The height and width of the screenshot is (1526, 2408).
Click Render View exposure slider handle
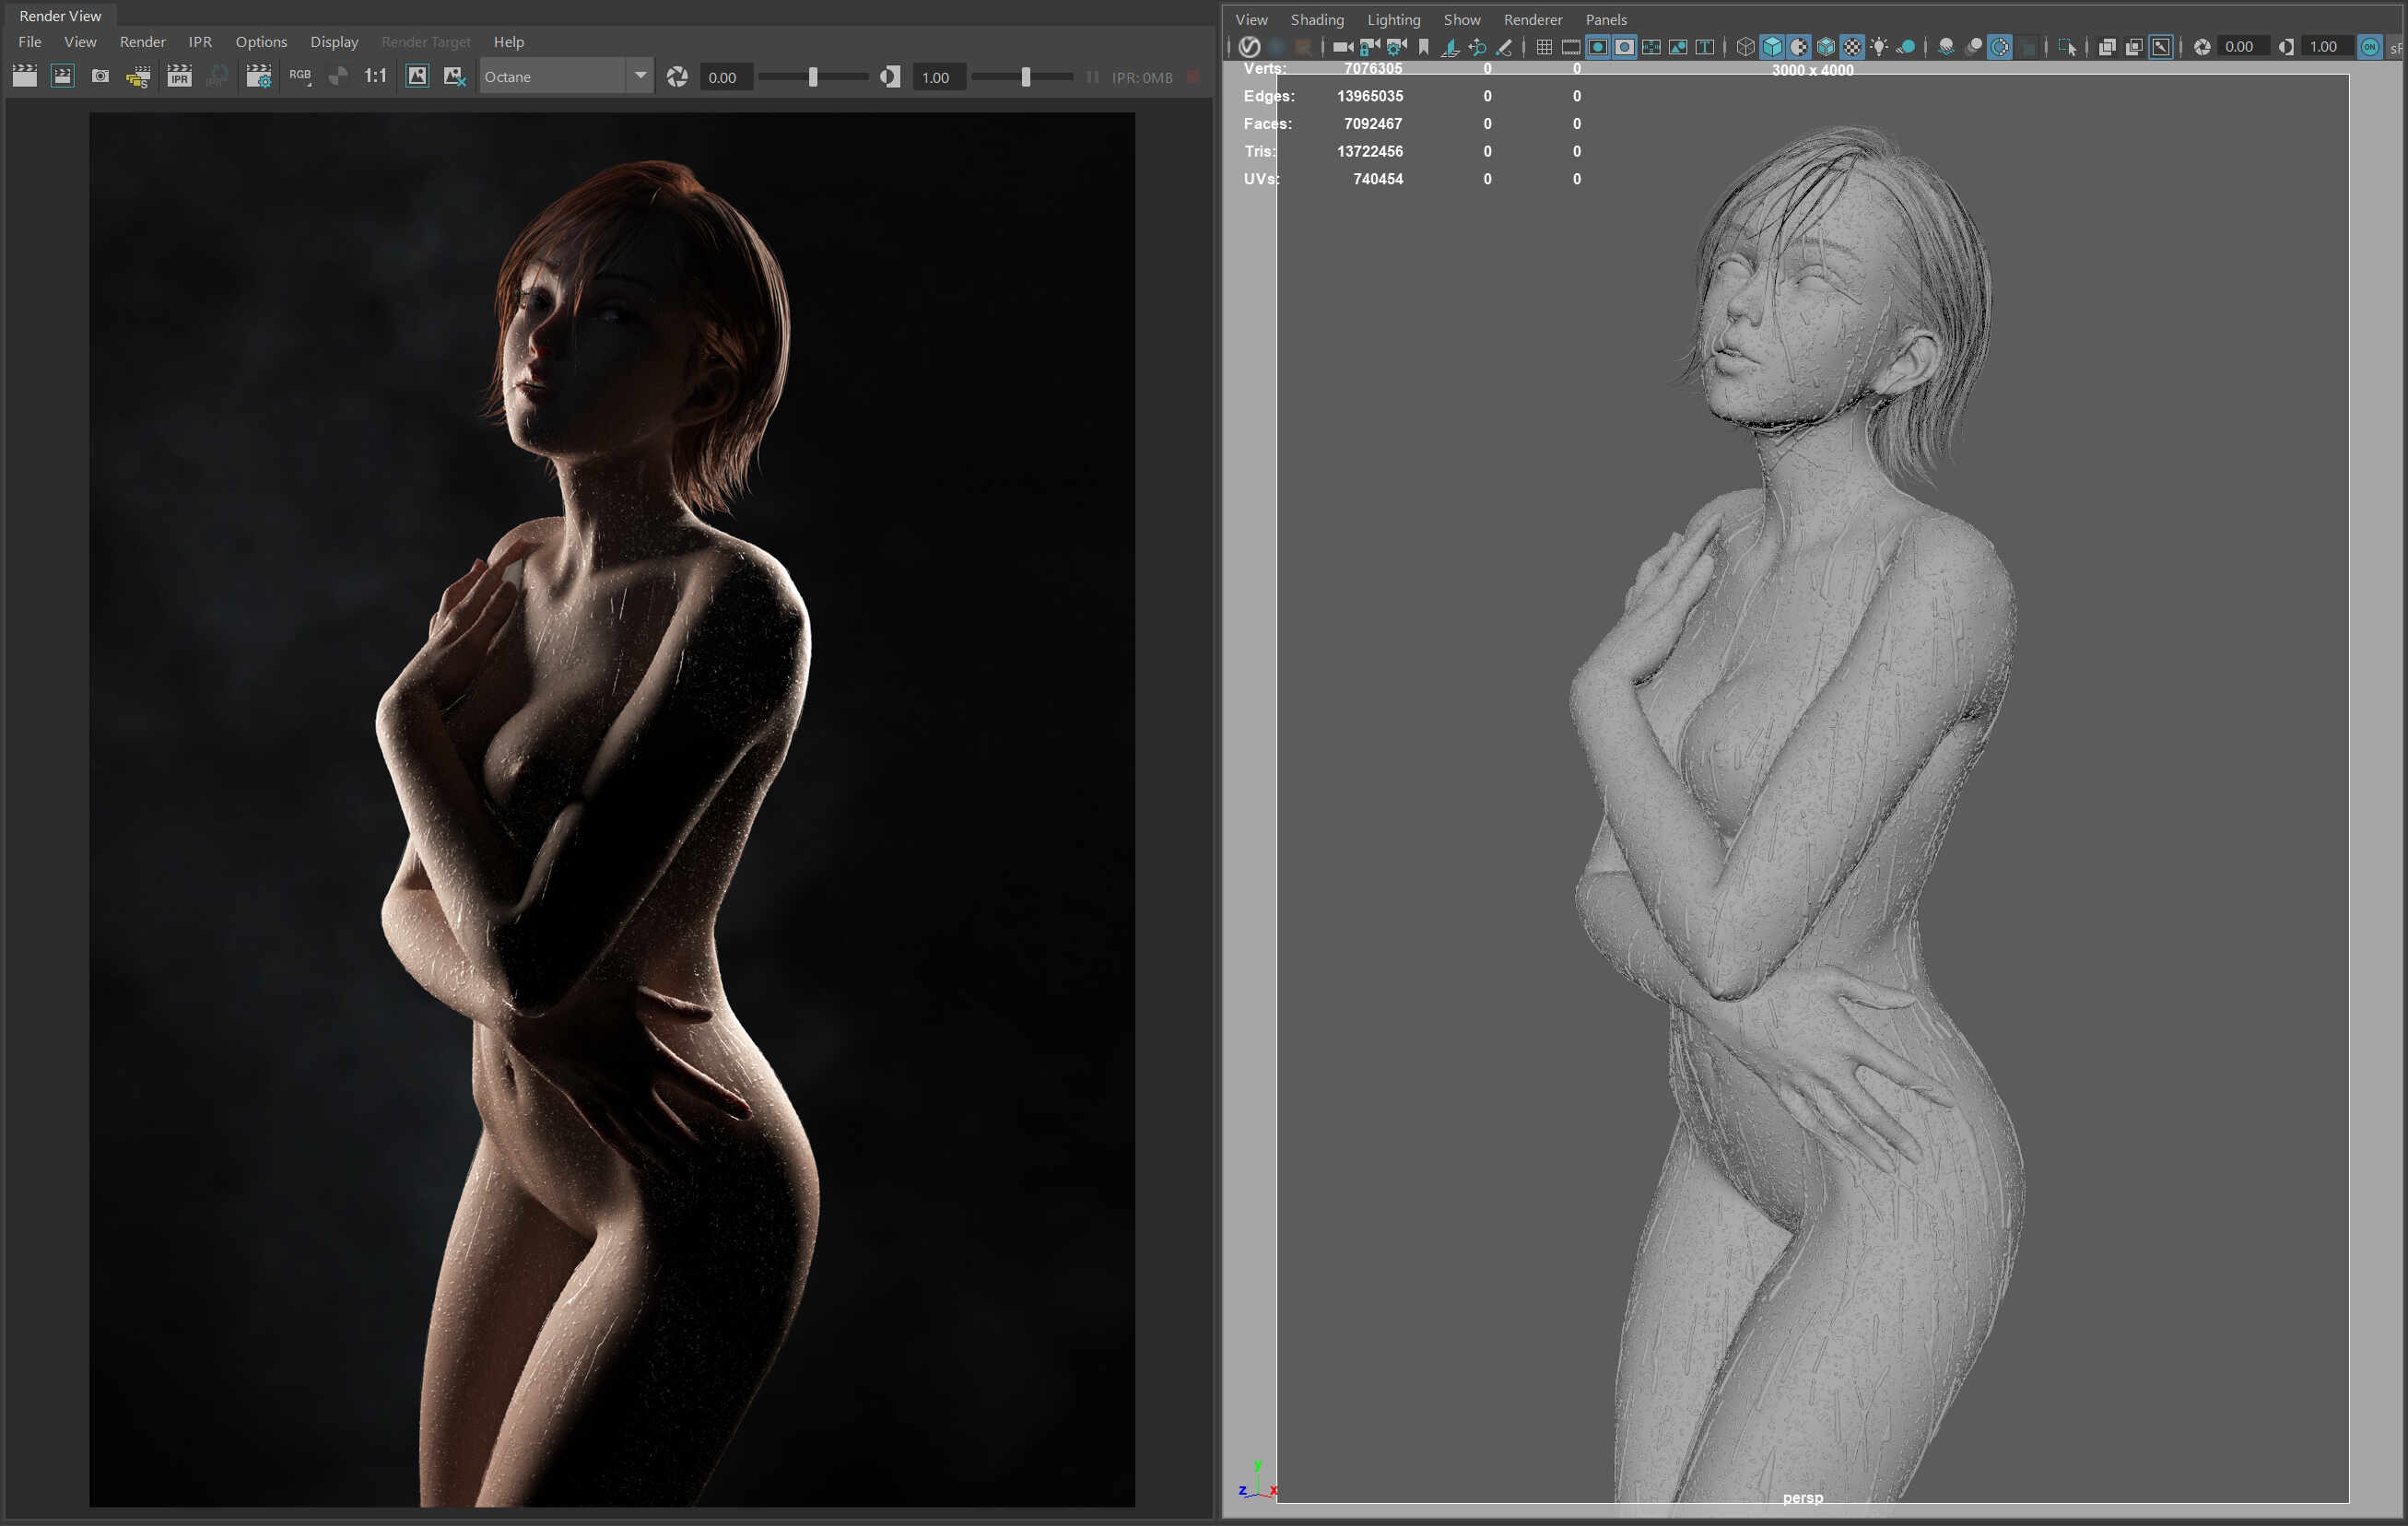813,77
